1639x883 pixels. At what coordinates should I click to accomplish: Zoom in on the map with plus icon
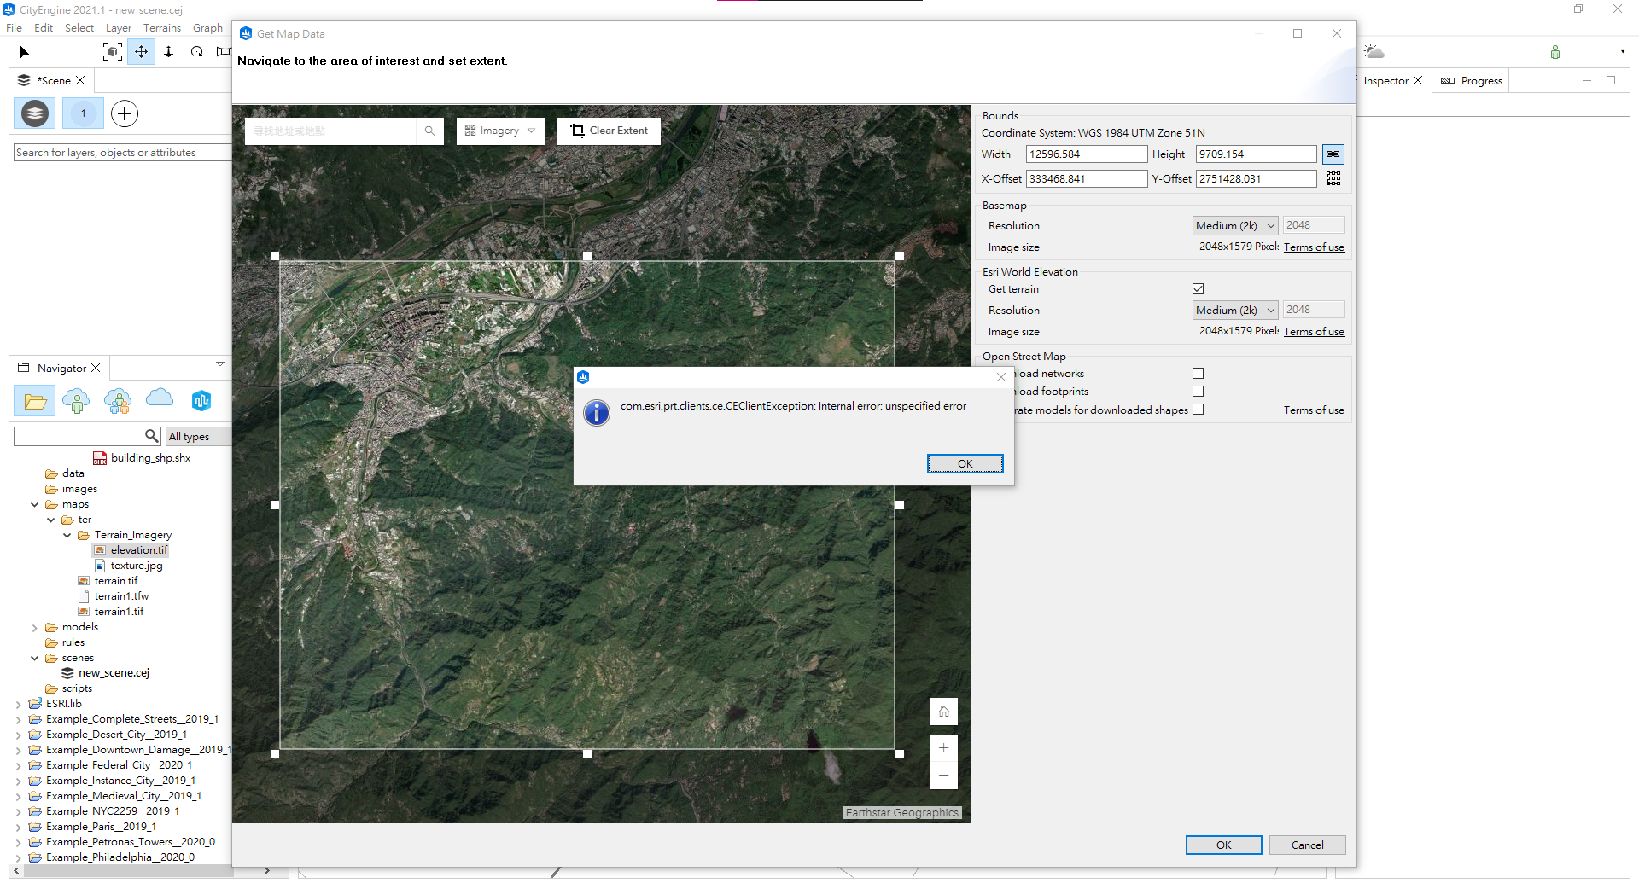[943, 748]
